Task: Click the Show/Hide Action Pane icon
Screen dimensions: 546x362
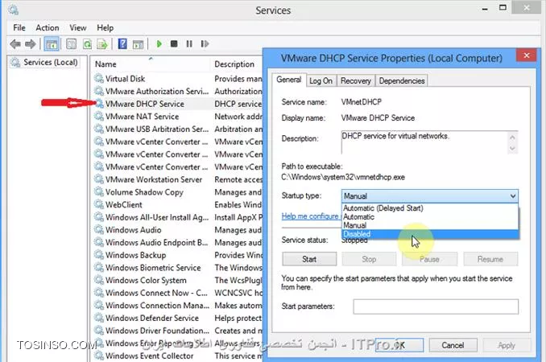Action: coord(139,44)
